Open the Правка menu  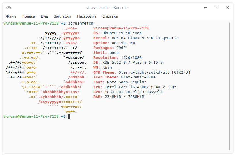tap(28, 16)
